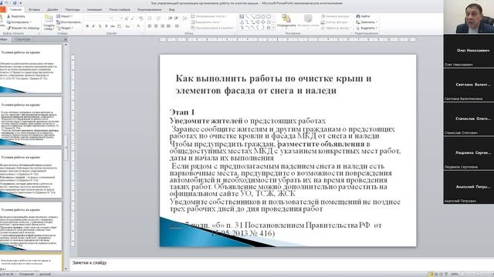
Task: Justify the text
Action: (168, 26)
